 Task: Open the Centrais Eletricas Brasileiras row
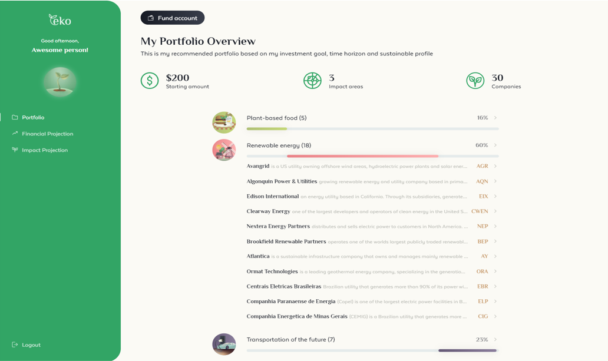[x=372, y=286]
